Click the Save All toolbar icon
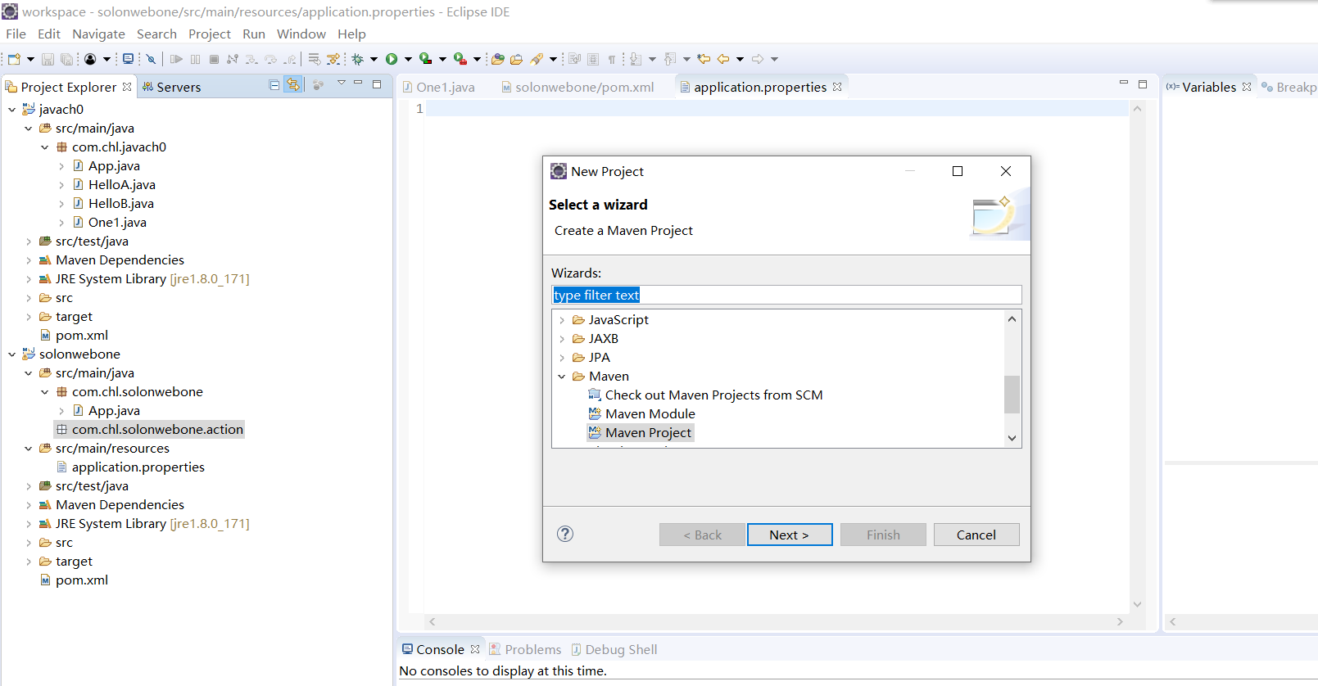This screenshot has height=686, width=1318. pos(66,59)
